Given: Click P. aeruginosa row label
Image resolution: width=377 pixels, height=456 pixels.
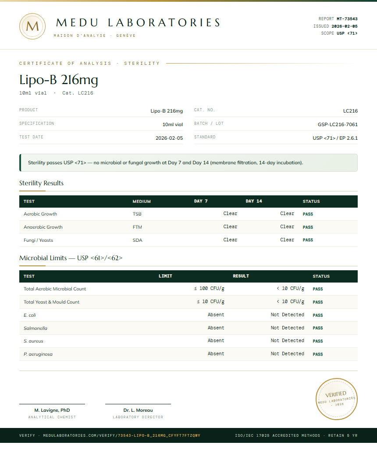Looking at the screenshot, I should 38,354.
